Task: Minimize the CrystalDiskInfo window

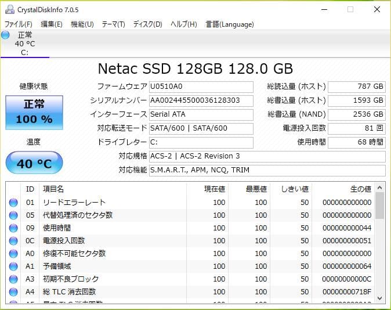Action: 324,10
